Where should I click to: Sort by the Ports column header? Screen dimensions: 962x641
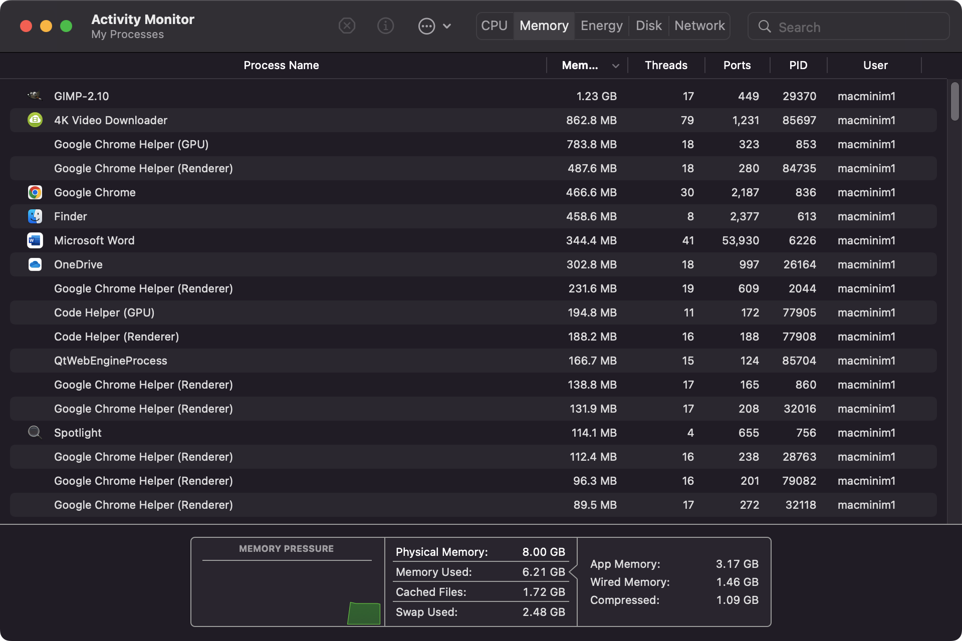point(737,65)
